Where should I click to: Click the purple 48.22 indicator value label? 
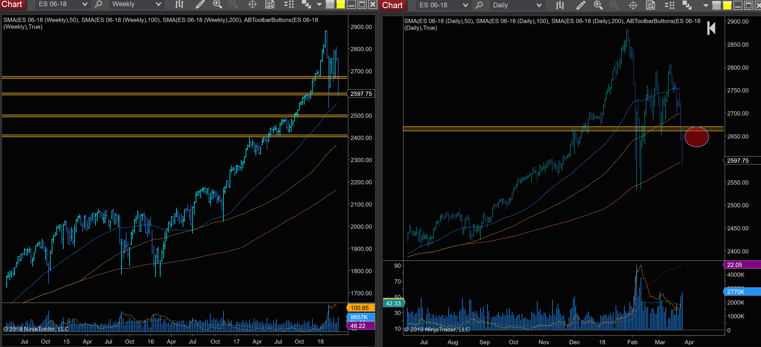coord(360,326)
